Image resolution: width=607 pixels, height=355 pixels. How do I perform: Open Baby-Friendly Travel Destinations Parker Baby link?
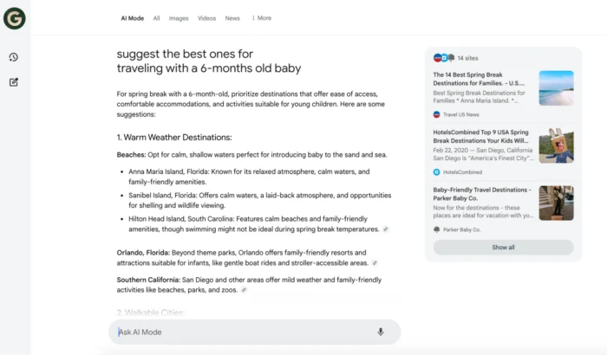click(x=482, y=194)
